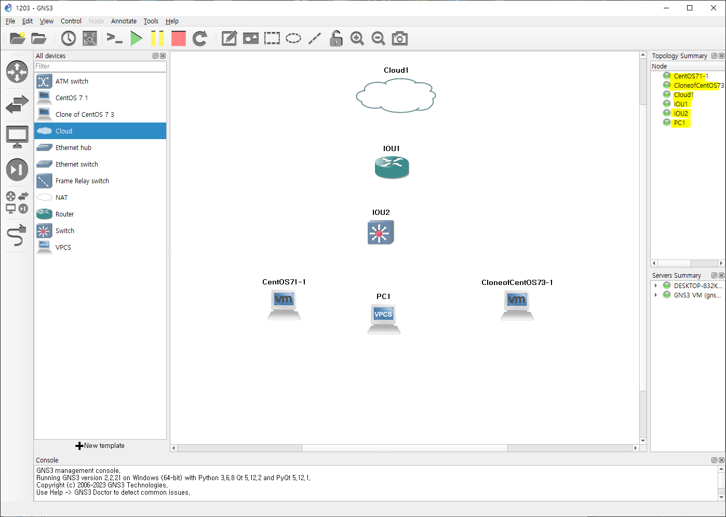Select the CloneofCentOS73-1 VM node

517,305
